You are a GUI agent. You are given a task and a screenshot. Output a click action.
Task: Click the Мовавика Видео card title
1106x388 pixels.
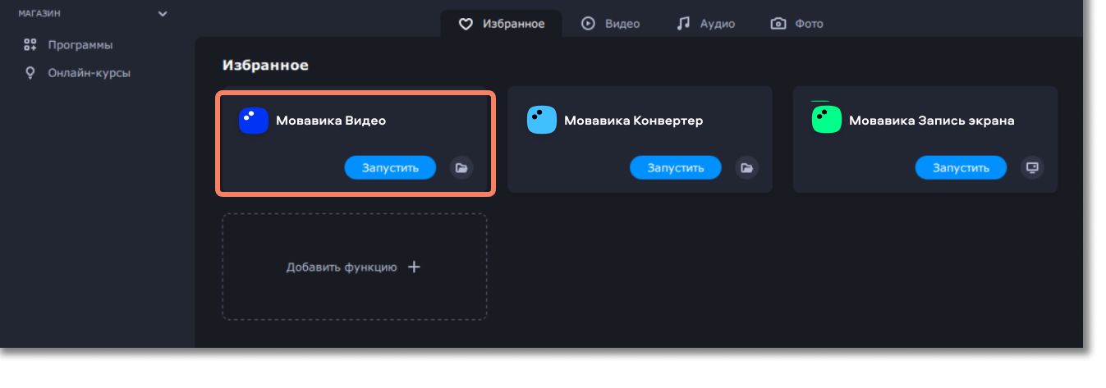pos(331,121)
